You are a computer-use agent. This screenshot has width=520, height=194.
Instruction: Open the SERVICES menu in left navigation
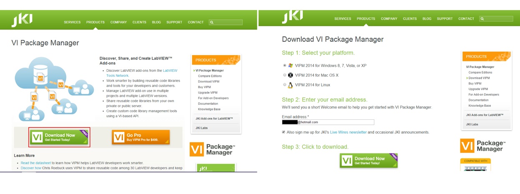tap(72, 22)
